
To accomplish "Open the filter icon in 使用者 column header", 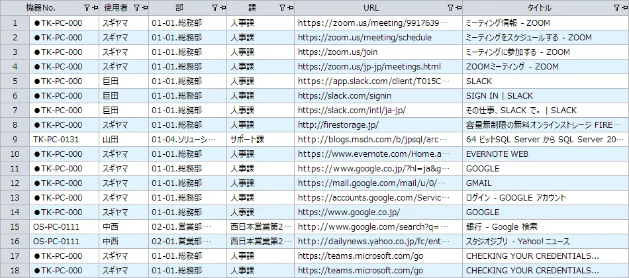I will pos(136,8).
